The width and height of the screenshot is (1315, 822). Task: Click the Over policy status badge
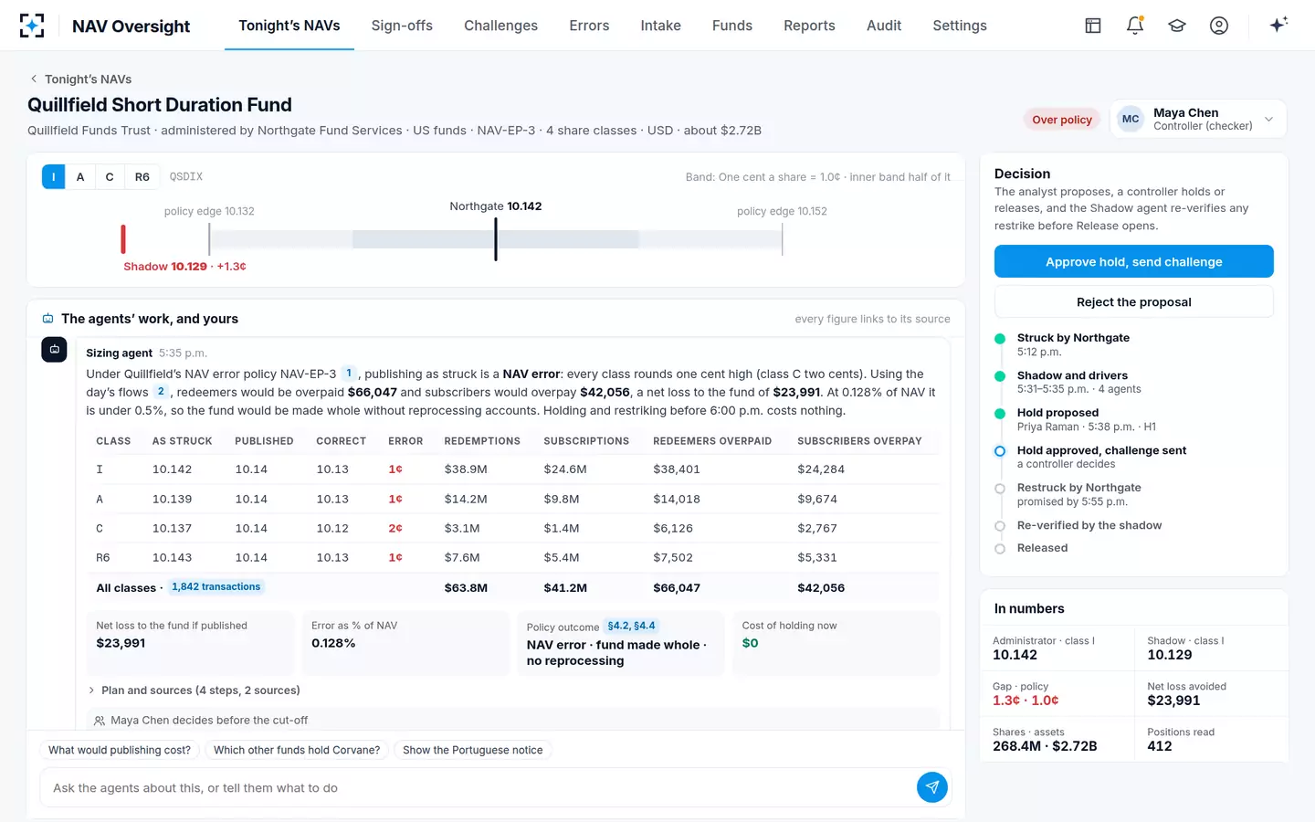[1062, 120]
